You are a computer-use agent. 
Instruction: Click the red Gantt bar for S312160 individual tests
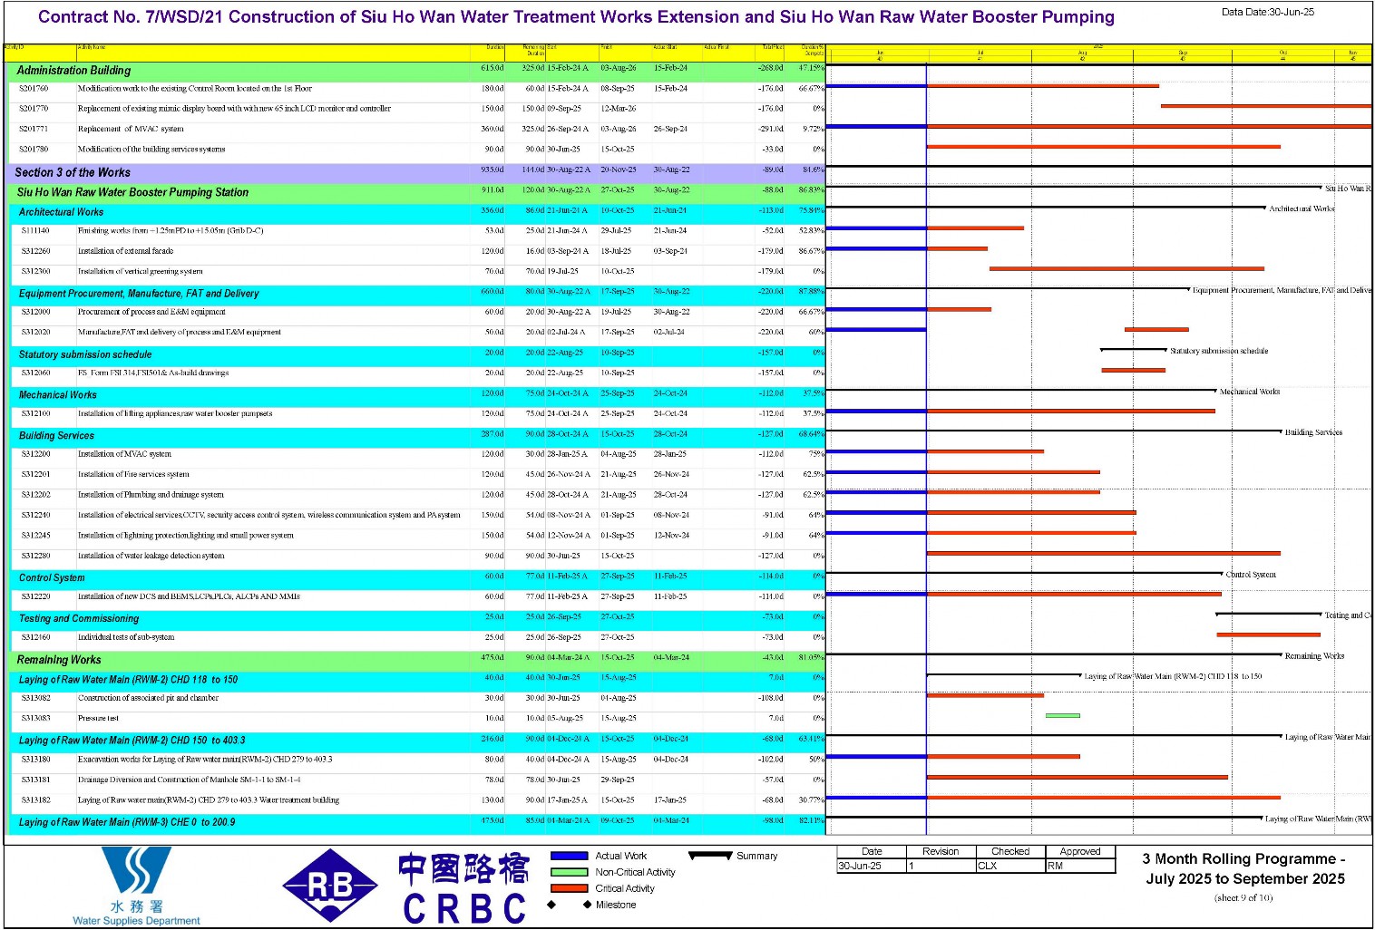pyautogui.click(x=1268, y=635)
